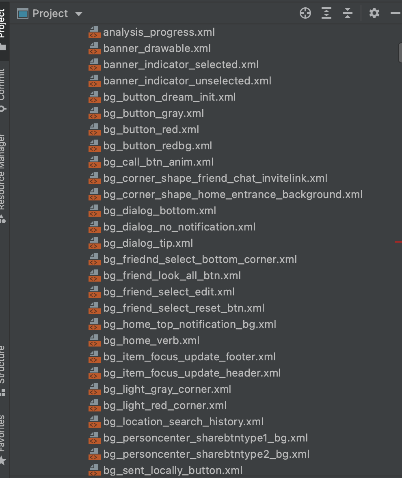Select banner_indicator_unselected.xml file
Screen dimensions: 402x478
187,81
